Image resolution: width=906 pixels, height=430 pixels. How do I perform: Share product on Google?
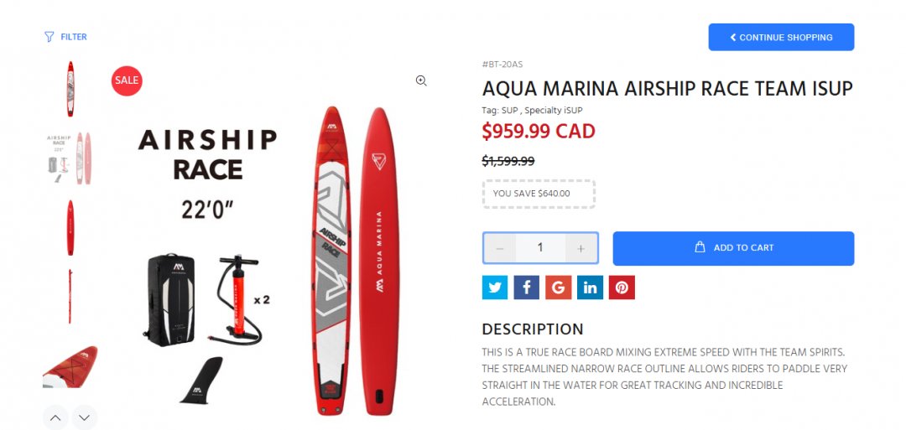[558, 288]
